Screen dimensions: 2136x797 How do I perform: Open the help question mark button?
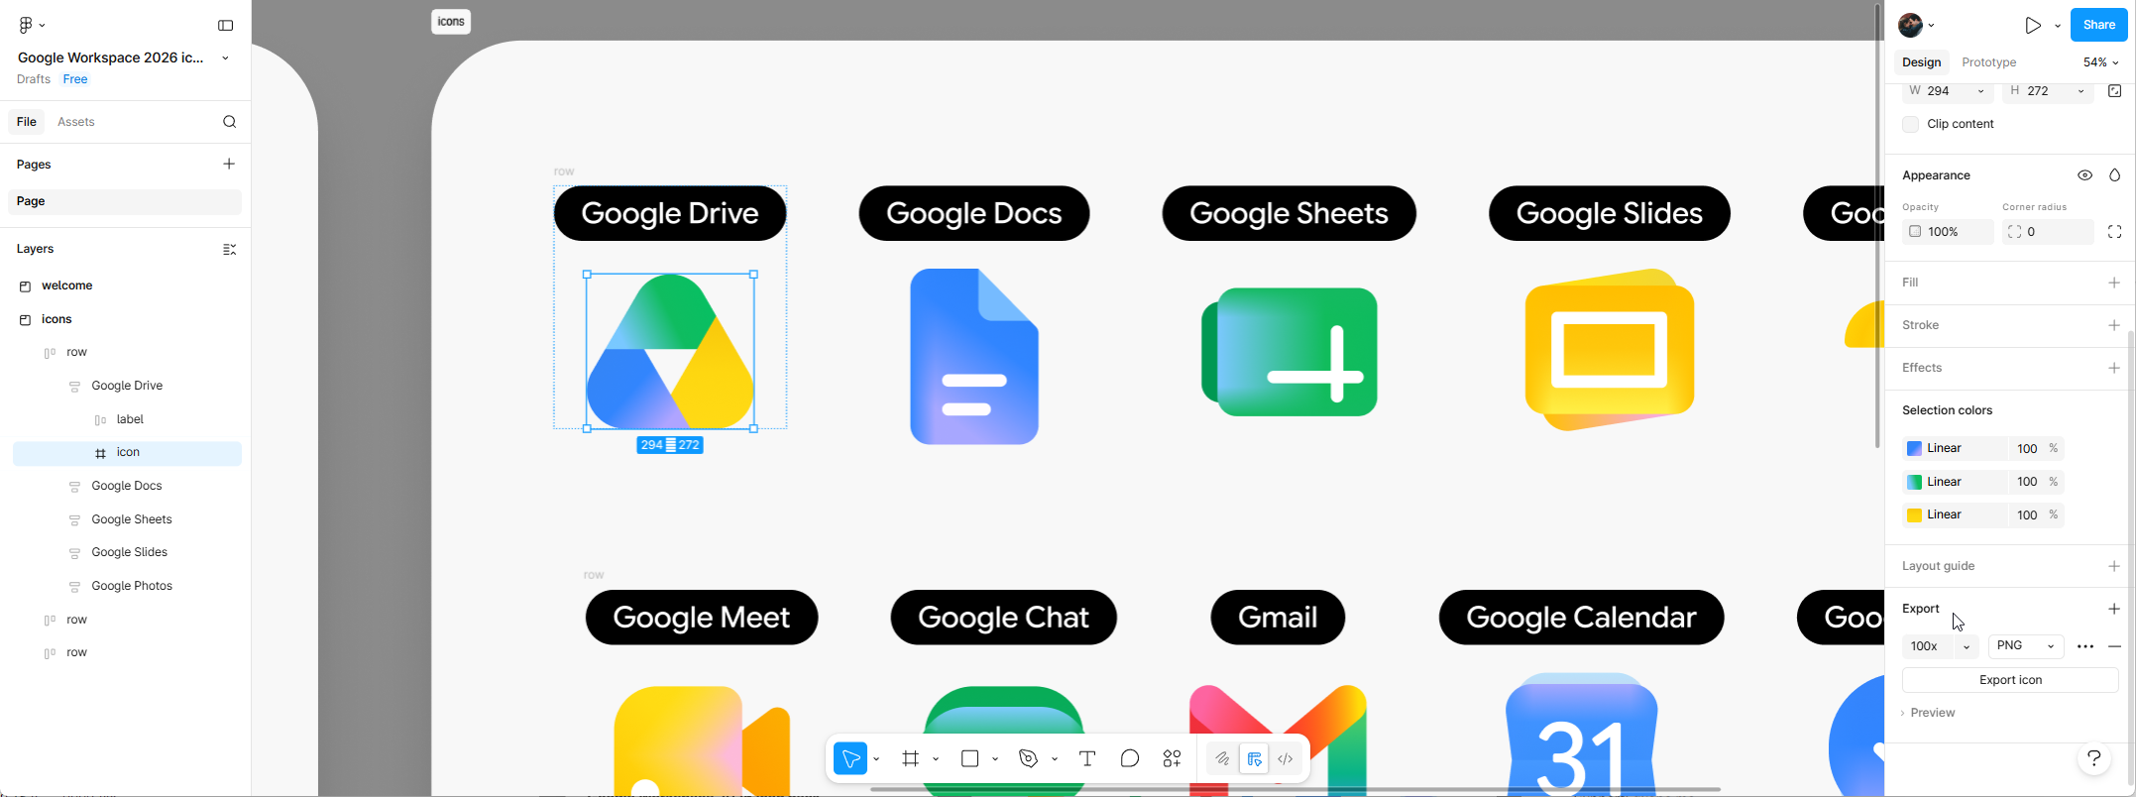click(2093, 759)
